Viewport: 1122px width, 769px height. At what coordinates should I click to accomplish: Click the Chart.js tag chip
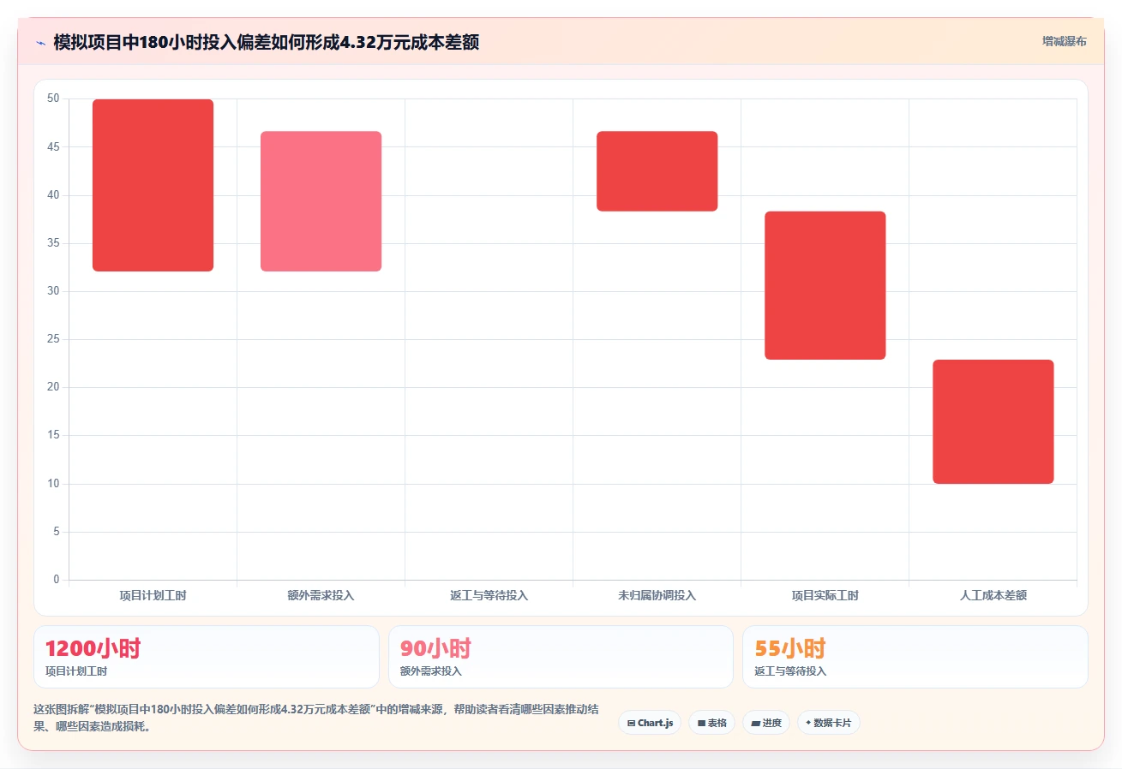[x=650, y=723]
